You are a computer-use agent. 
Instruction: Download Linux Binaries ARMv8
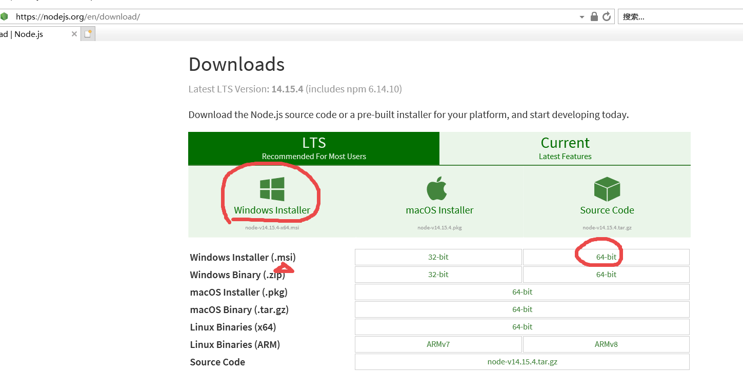(606, 344)
